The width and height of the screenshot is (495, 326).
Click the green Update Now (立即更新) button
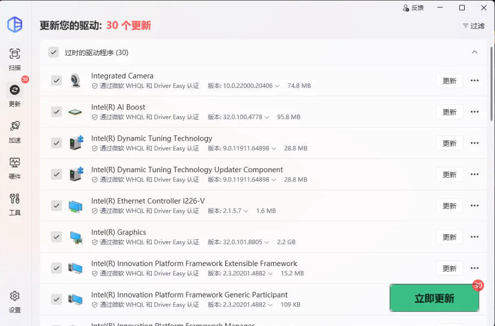point(434,298)
